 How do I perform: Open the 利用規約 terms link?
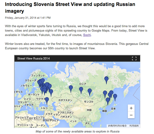(134, 126)
